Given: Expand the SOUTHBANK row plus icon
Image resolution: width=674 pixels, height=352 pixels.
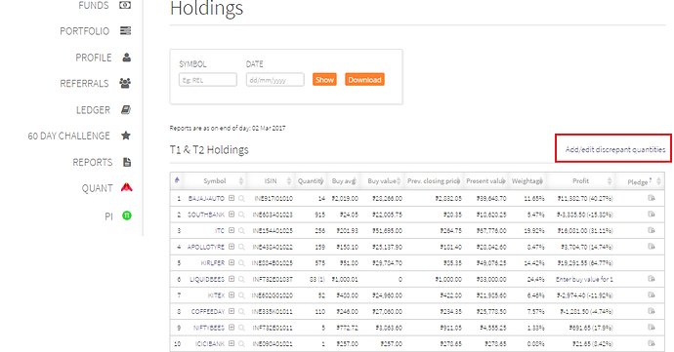Looking at the screenshot, I should (232, 215).
